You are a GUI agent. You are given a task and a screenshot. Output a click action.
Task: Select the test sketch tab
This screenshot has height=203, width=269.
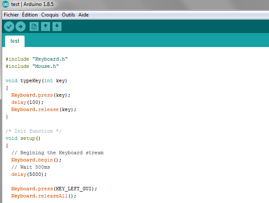[x=15, y=41]
